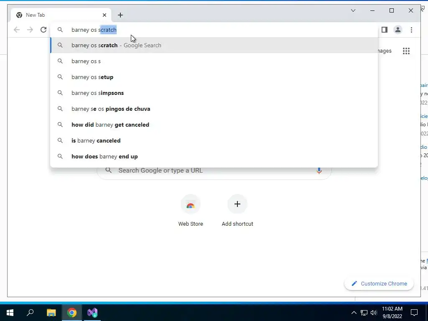428x321 pixels.
Task: Choose suggestion 'is barney canceled'
Action: pyautogui.click(x=214, y=140)
